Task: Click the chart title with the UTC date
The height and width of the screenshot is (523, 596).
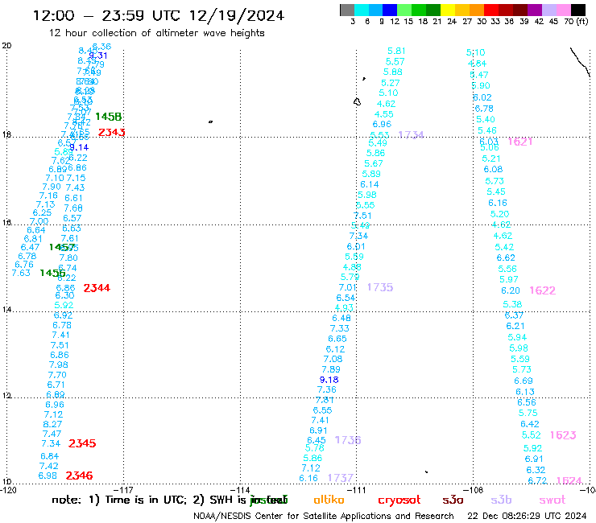Action: coord(159,15)
